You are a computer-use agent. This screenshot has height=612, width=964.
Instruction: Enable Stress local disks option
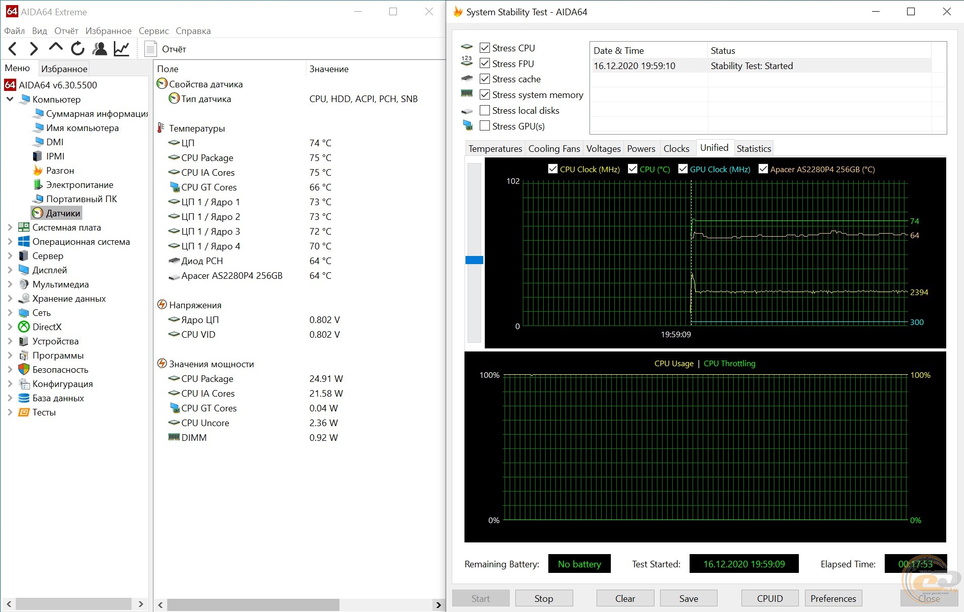click(485, 110)
